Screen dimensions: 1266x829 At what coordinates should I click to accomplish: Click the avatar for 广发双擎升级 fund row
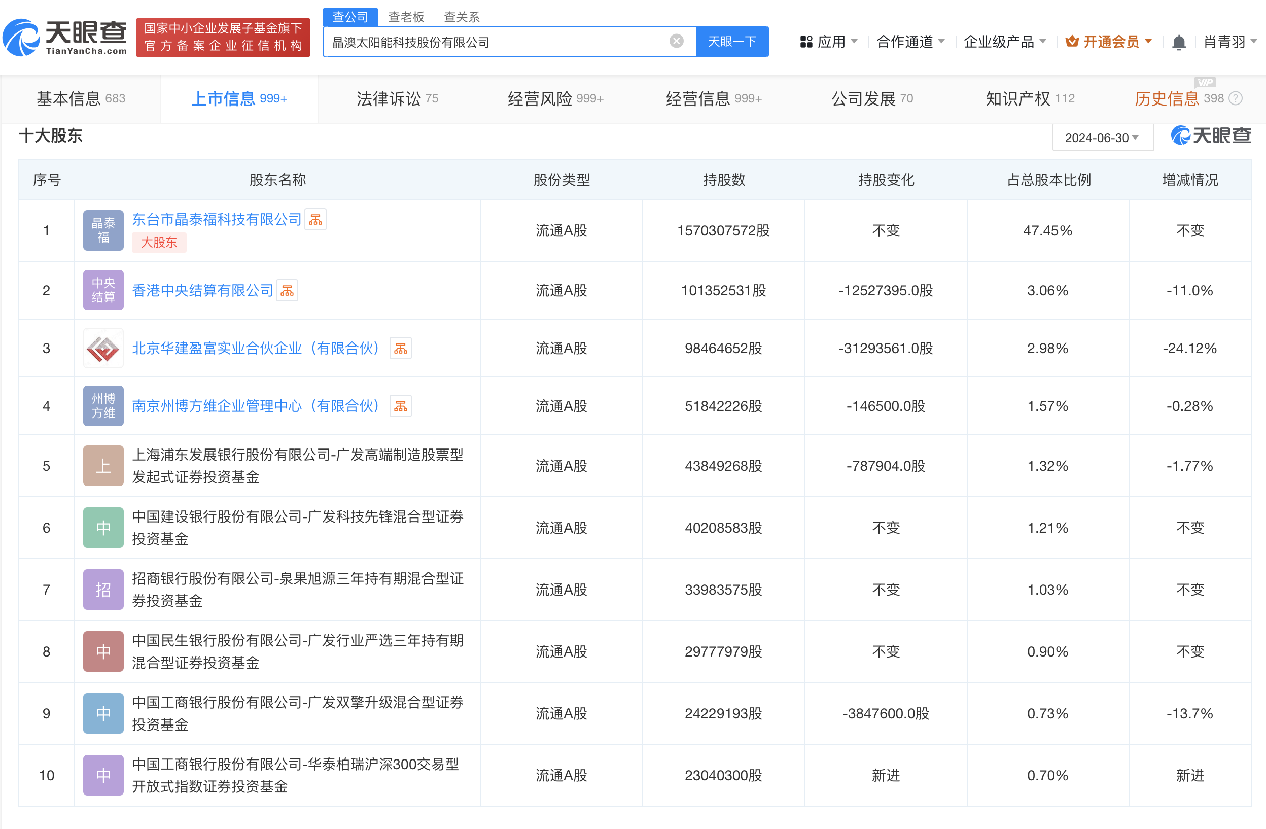pos(103,713)
